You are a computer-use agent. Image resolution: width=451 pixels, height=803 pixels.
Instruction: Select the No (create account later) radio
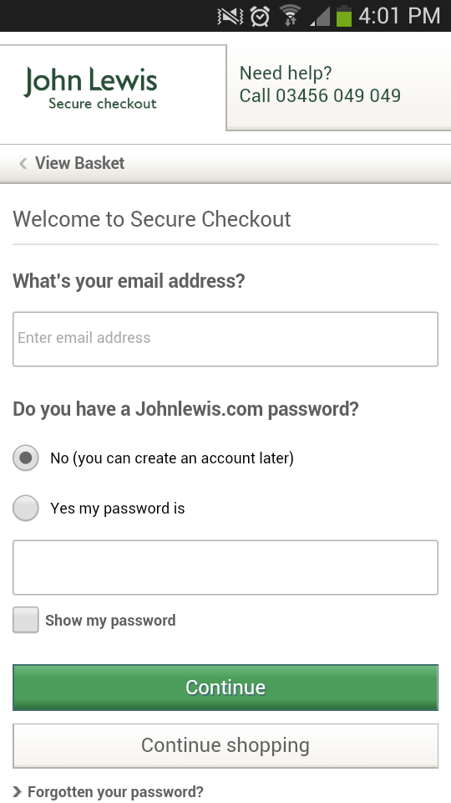pos(26,458)
